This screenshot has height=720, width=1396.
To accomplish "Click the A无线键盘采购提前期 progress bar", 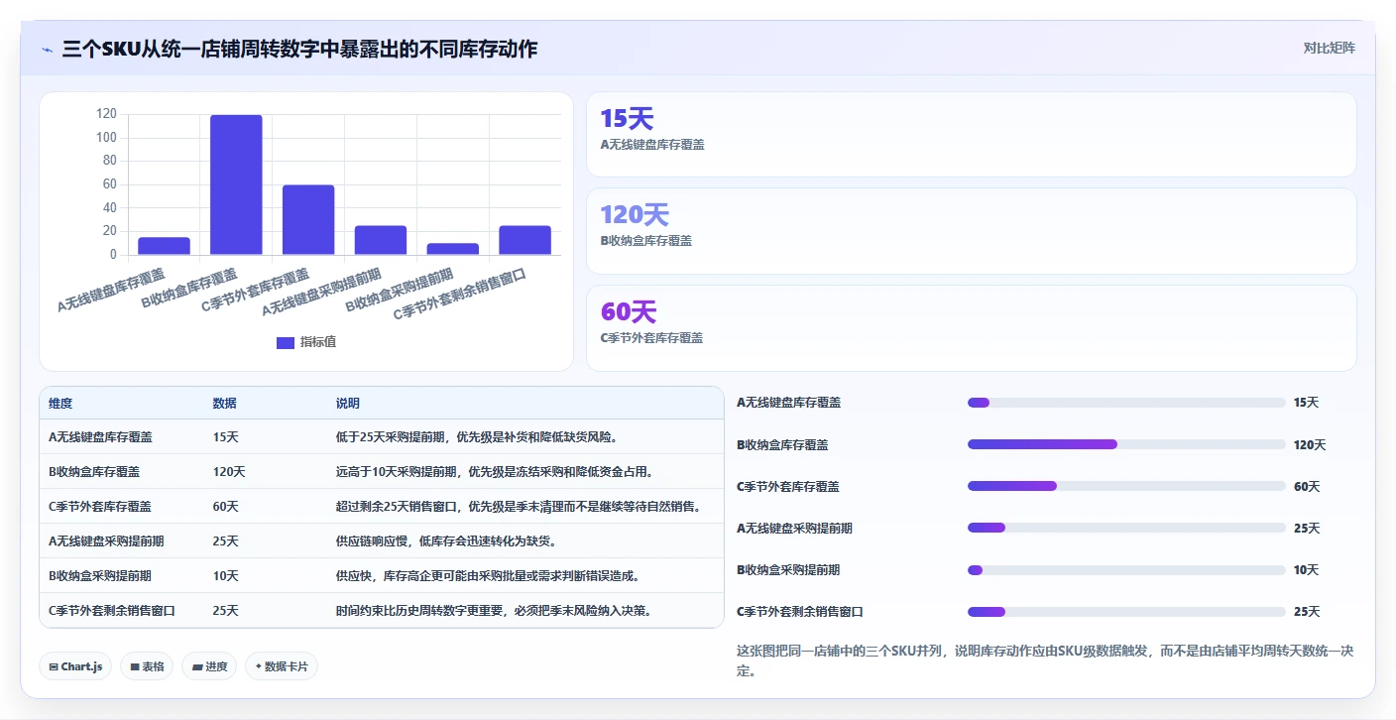I will pyautogui.click(x=1126, y=528).
